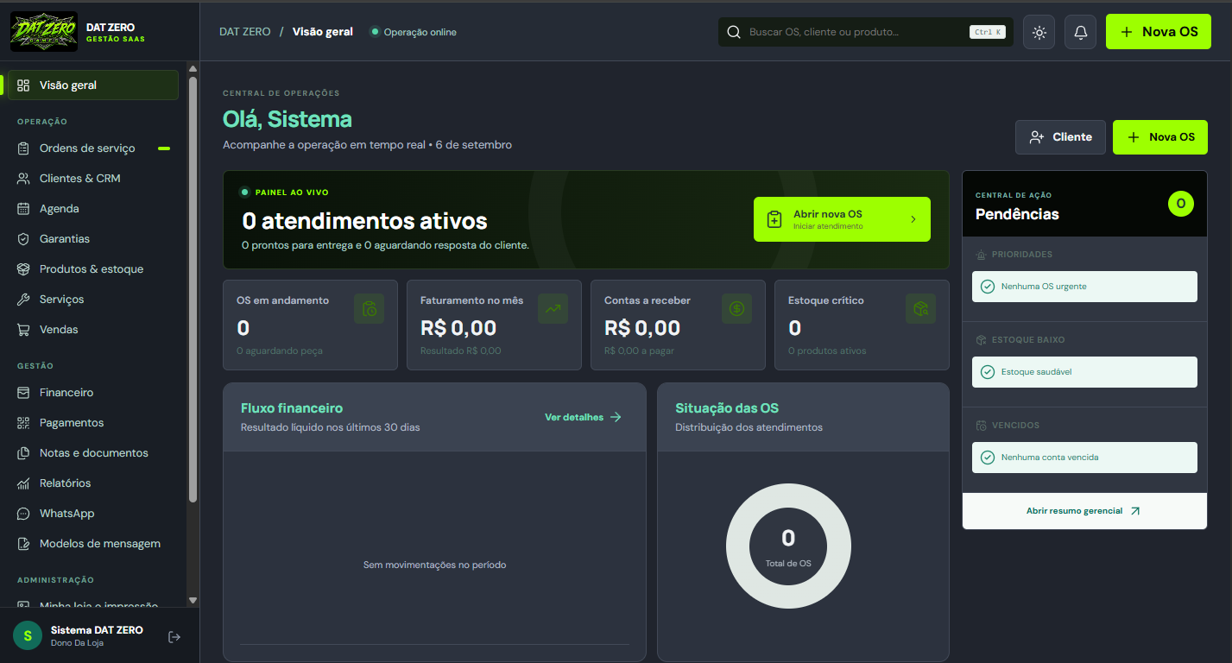Click the Garantias shield icon

[23, 239]
